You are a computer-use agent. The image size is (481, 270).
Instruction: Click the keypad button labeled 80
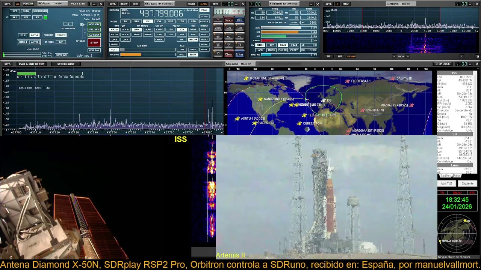(x=218, y=37)
